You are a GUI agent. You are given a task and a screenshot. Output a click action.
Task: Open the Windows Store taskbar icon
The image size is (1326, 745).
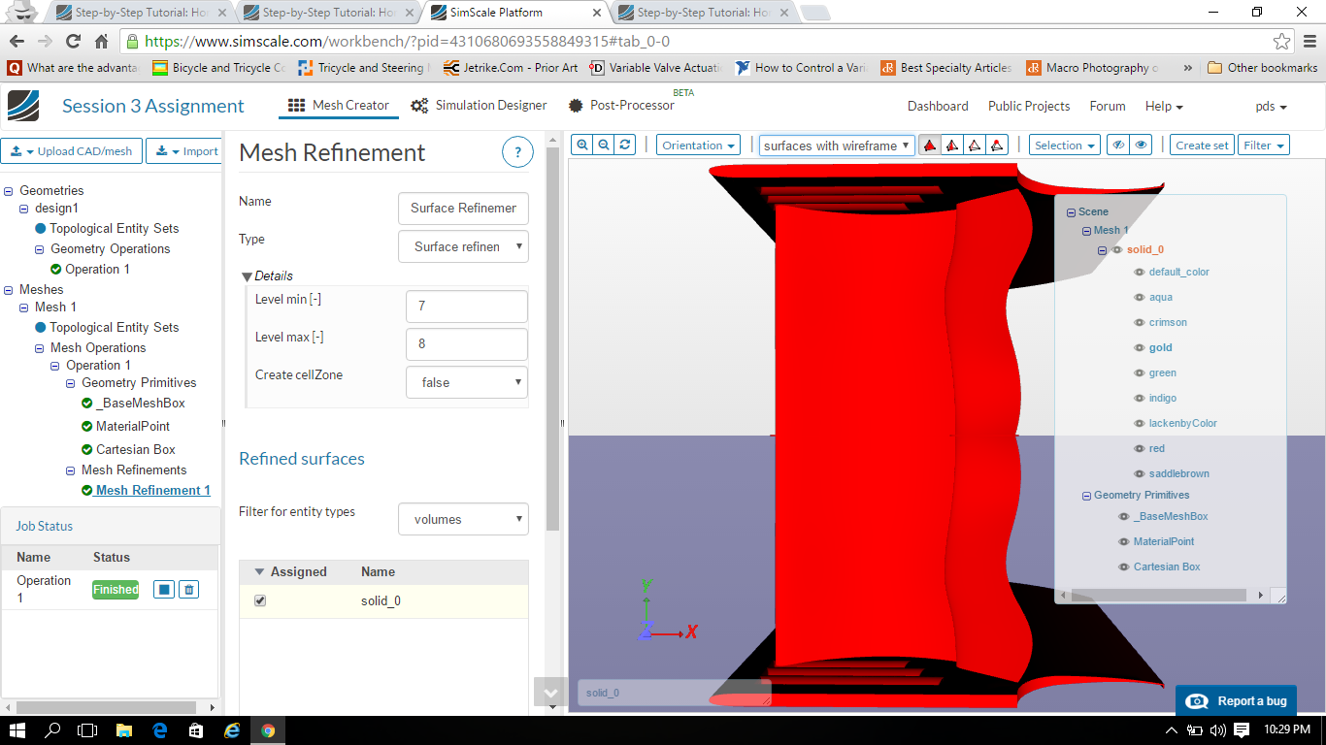[x=196, y=730]
